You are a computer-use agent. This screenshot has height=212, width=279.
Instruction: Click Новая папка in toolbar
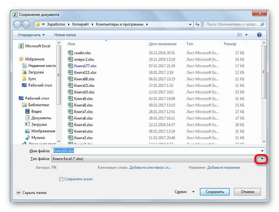(x=65, y=35)
